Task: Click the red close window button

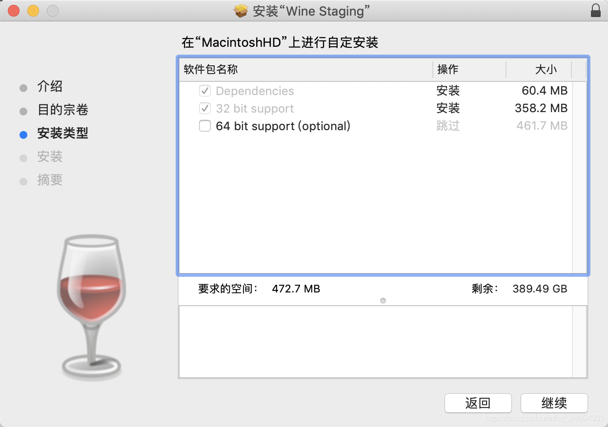Action: [14, 11]
